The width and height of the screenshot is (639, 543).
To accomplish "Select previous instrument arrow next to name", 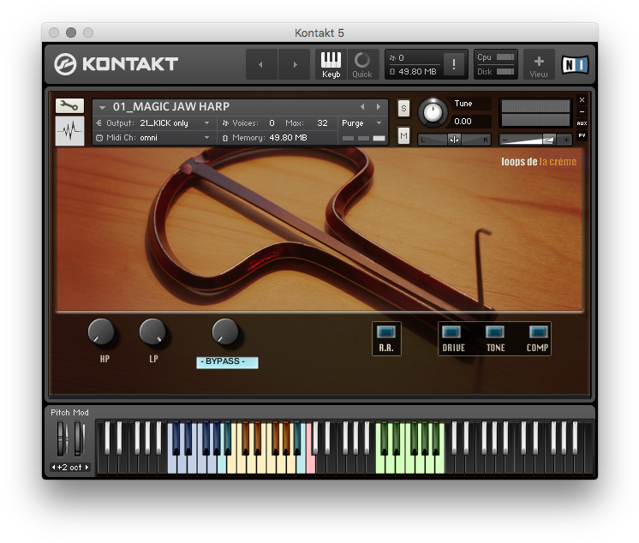I will [362, 107].
